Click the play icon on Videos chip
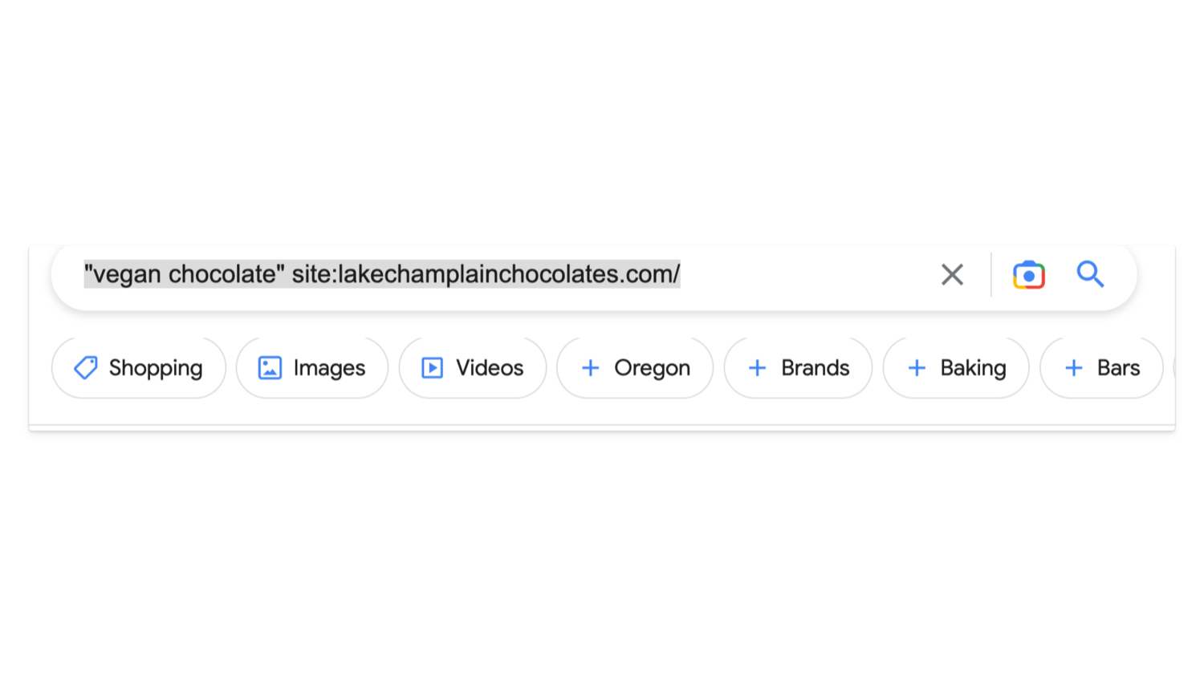Screen dimensions: 1204x676 (433, 368)
